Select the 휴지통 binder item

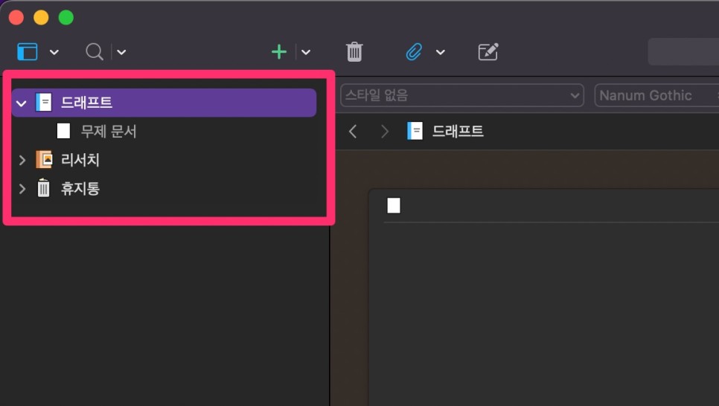click(80, 189)
